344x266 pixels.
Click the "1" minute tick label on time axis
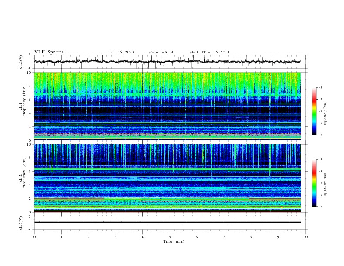61,237
